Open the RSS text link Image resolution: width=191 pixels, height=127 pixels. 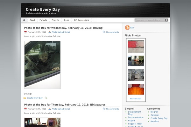(132, 28)
